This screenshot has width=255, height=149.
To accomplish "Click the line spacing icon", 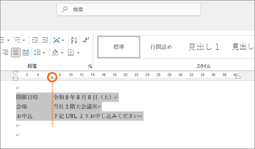I will (x=37, y=53).
